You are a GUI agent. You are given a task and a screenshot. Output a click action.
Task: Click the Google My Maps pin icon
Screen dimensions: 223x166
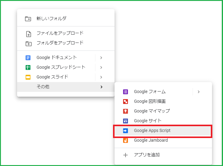126,111
